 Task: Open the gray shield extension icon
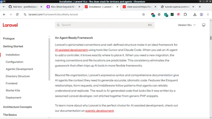(159, 15)
